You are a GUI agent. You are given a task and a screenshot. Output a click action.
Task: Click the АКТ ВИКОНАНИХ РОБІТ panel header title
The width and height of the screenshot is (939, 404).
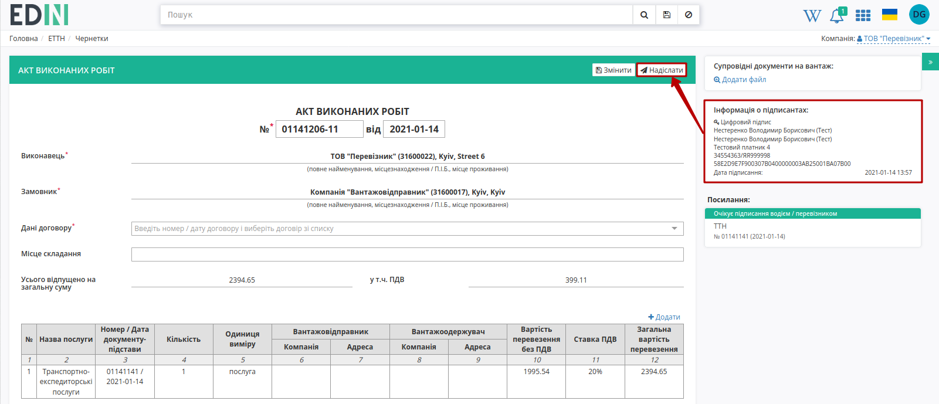click(66, 70)
